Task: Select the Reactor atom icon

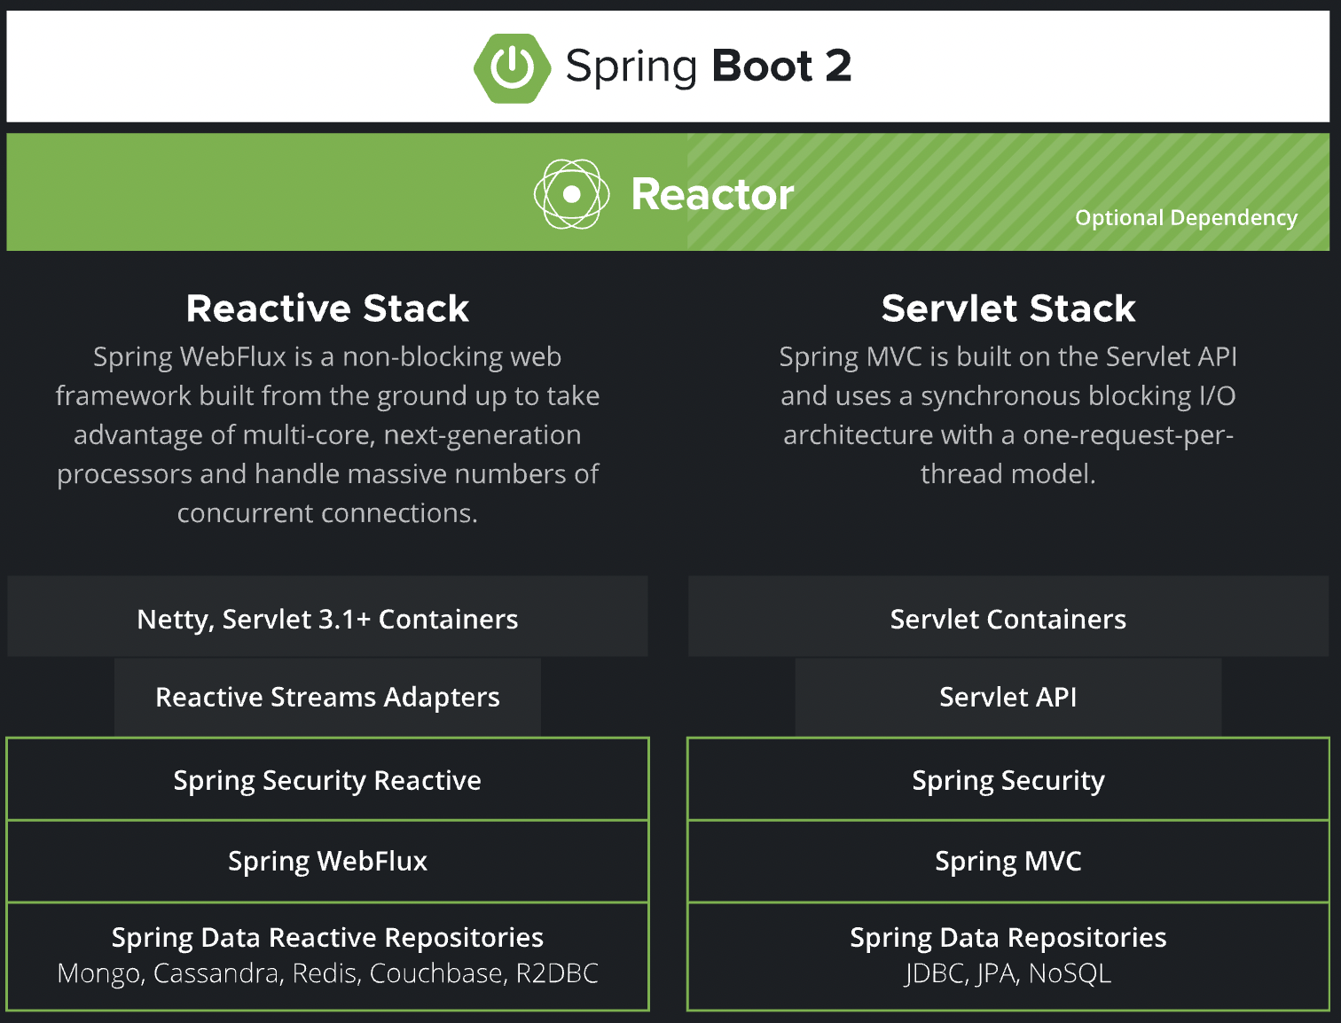Action: [x=573, y=192]
